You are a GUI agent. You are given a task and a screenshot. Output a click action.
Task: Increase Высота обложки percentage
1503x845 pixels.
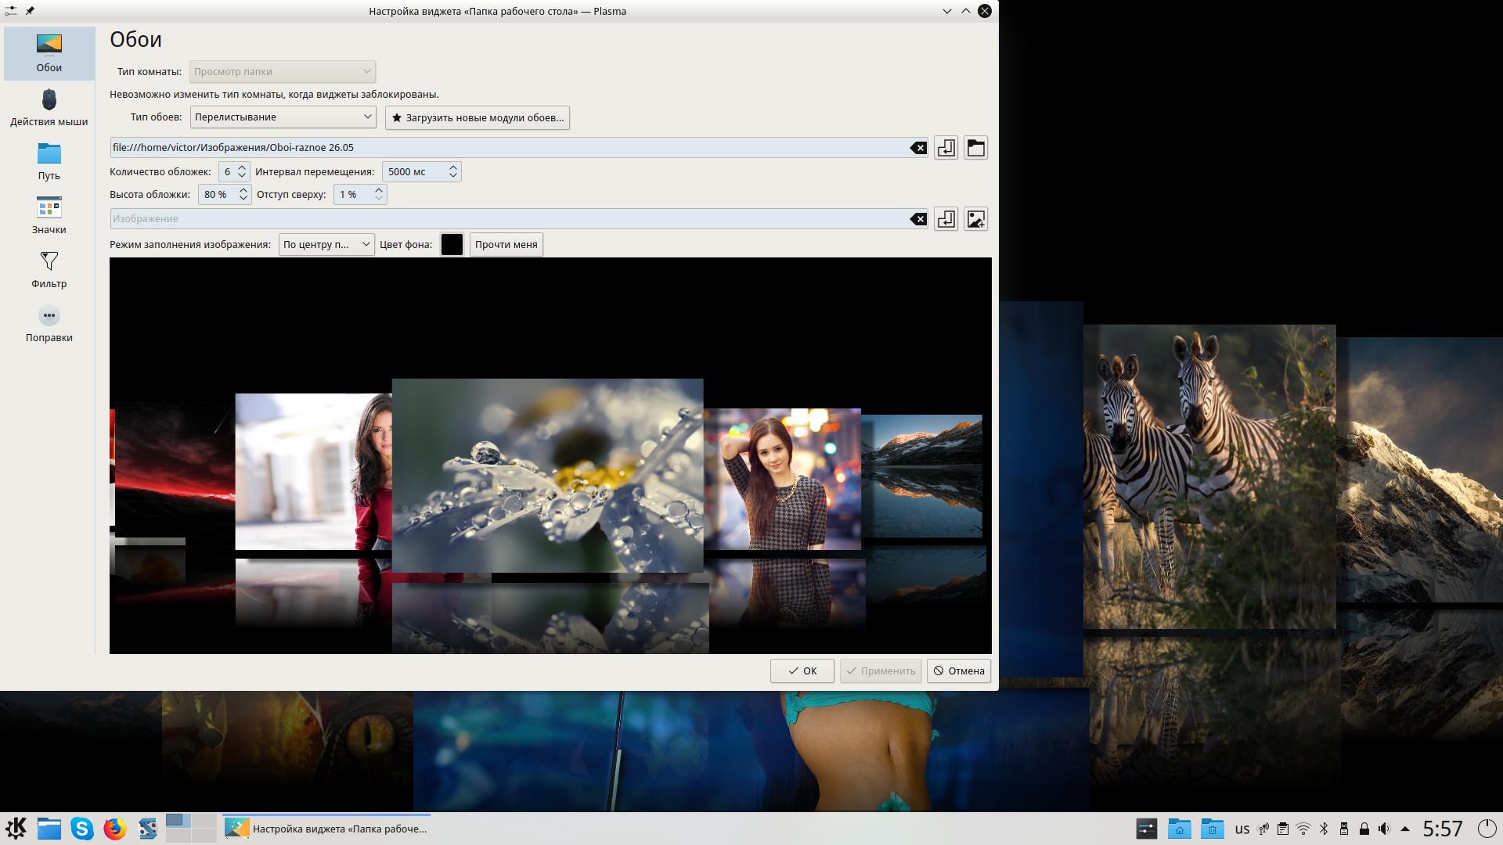(243, 190)
